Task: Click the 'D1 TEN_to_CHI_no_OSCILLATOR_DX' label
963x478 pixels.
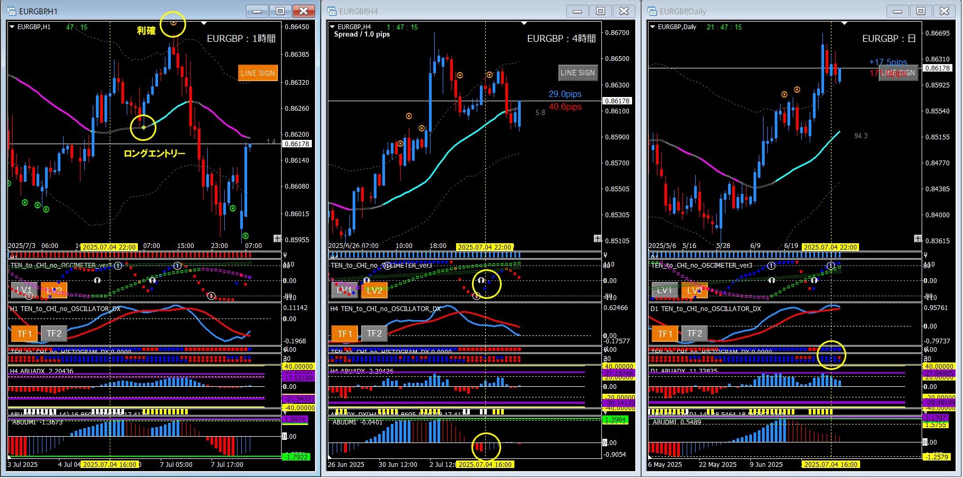Action: pyautogui.click(x=706, y=308)
